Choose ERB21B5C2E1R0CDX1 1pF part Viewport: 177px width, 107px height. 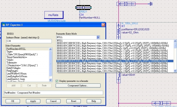[115, 48]
